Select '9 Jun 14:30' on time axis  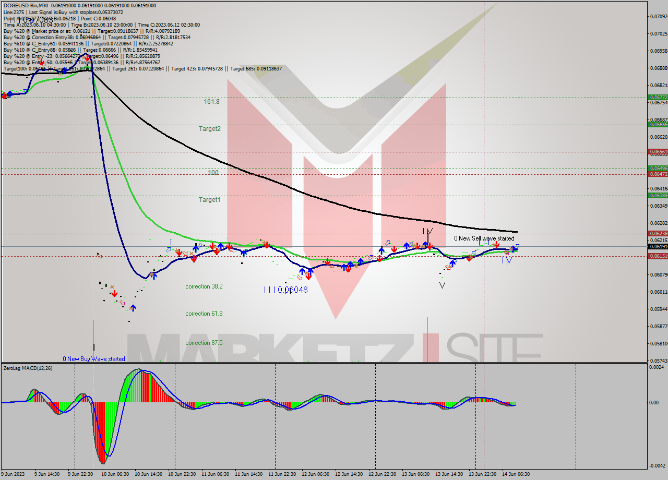46,474
